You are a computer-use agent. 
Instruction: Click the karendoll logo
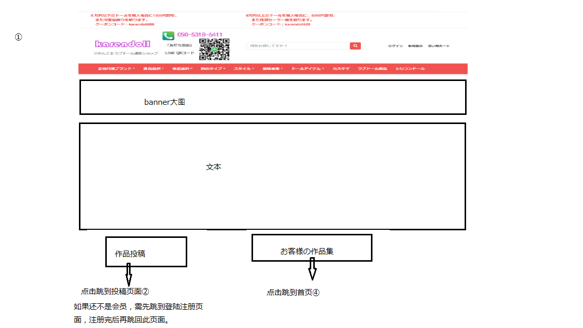tap(122, 44)
